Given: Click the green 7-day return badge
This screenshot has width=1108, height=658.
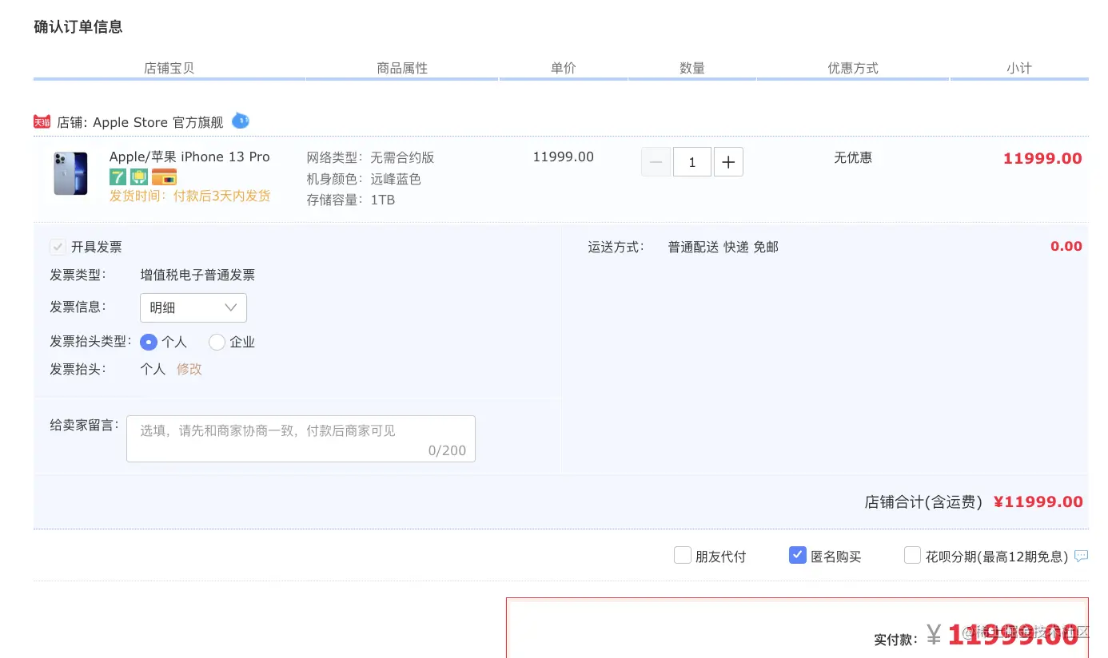Looking at the screenshot, I should coord(118,177).
